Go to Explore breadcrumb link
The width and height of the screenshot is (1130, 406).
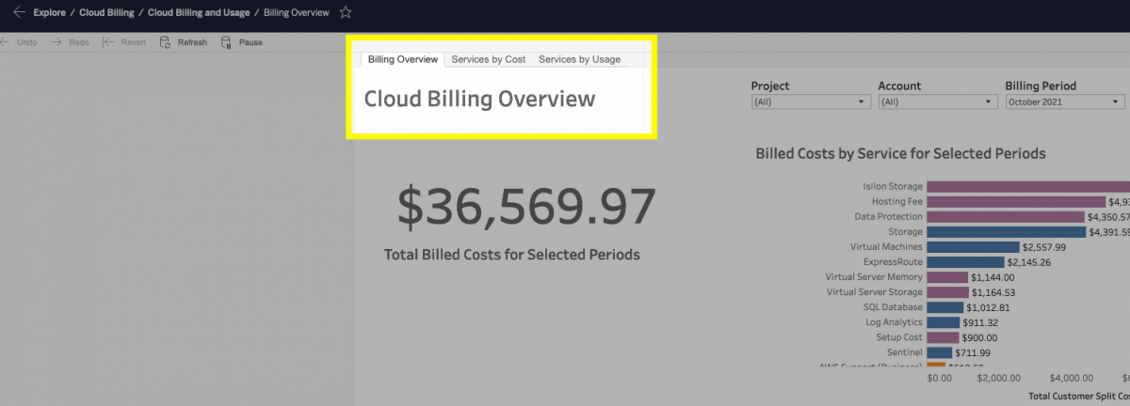(x=49, y=13)
